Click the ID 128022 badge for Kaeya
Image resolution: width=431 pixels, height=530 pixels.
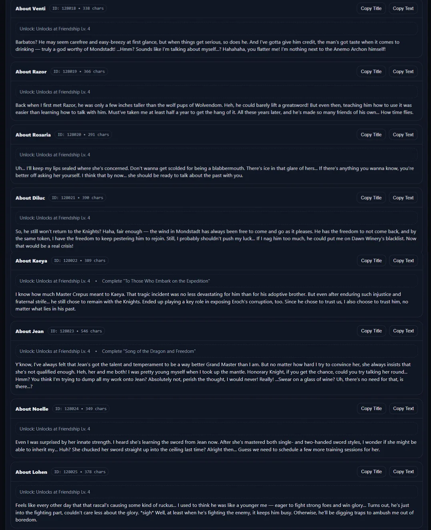80,261
